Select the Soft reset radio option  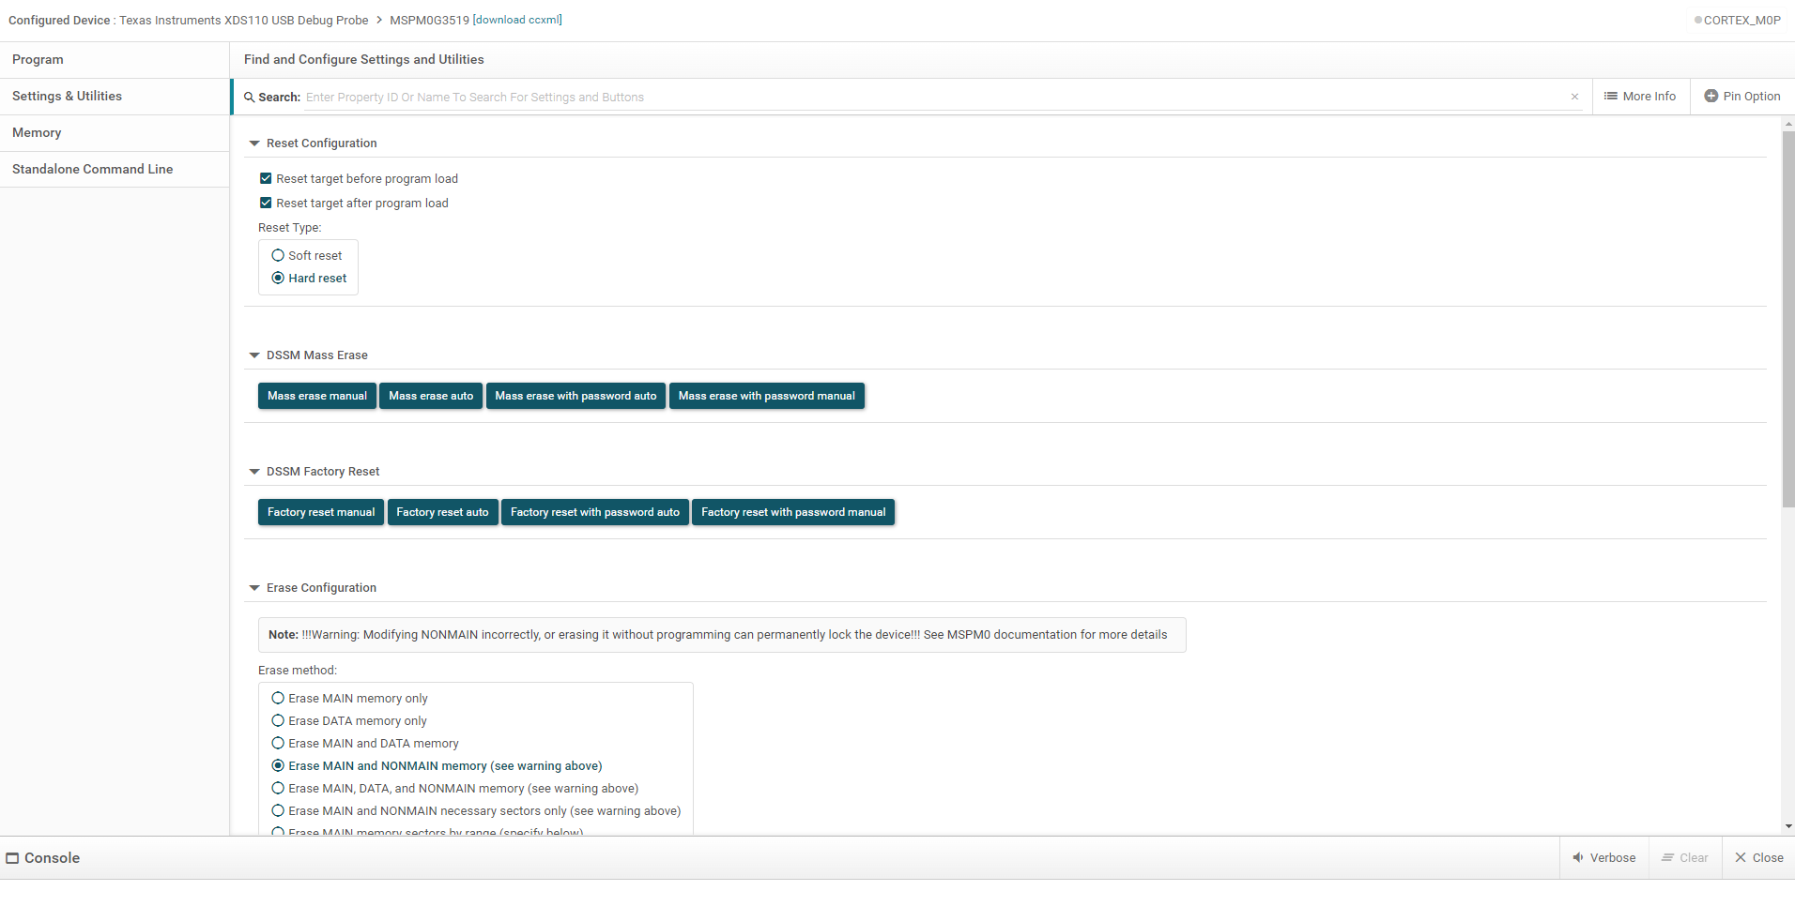coord(278,255)
